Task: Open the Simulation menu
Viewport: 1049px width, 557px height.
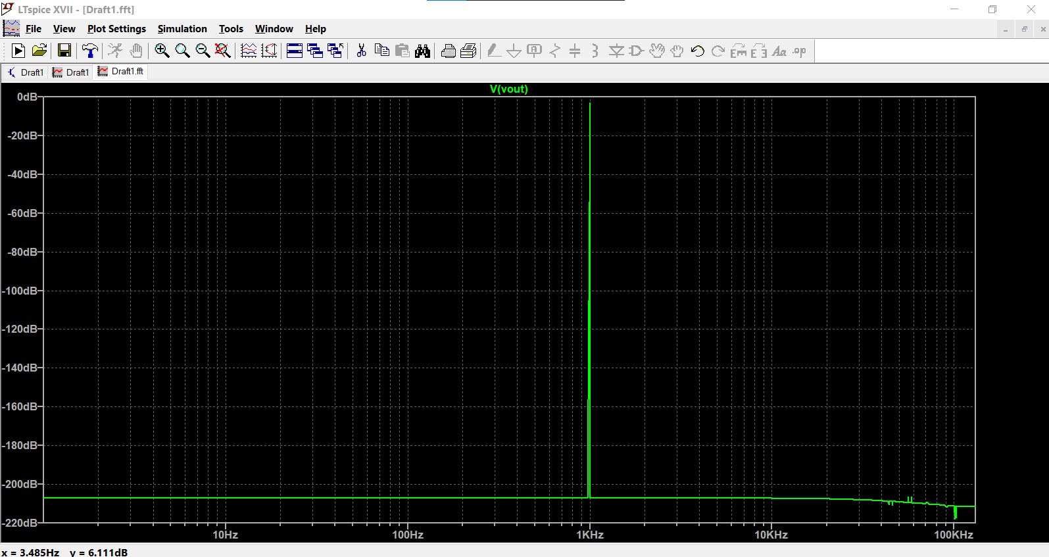Action: tap(182, 29)
